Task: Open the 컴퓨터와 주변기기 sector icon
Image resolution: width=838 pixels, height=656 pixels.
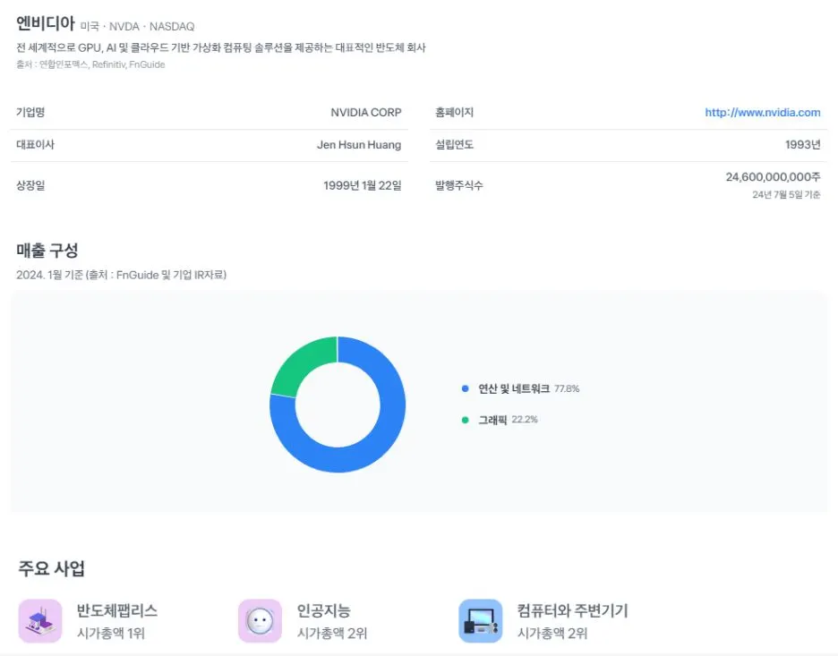Action: pos(481,621)
